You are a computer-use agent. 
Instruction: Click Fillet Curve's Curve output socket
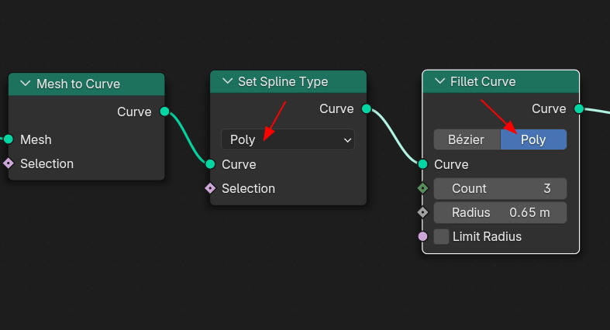click(x=579, y=108)
